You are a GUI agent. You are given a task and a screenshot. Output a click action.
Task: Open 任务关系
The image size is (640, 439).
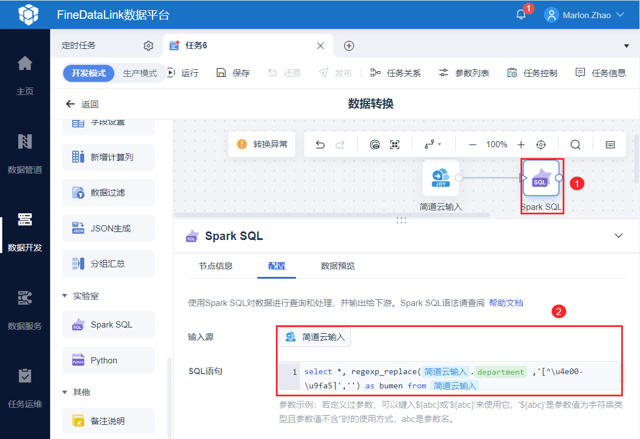point(395,73)
